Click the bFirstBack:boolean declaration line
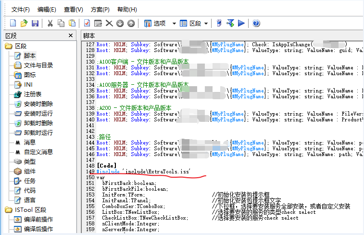The width and height of the screenshot is (364, 235). [x=129, y=183]
